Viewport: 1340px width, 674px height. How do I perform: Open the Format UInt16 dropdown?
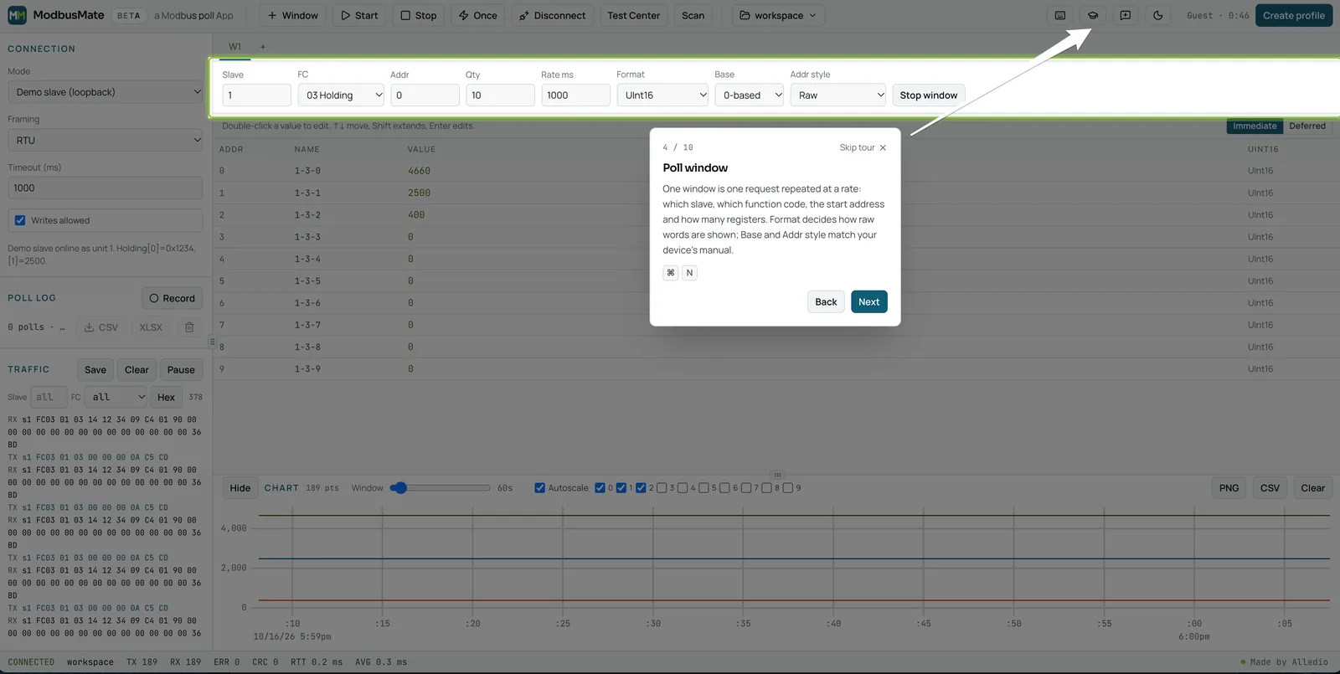click(662, 95)
